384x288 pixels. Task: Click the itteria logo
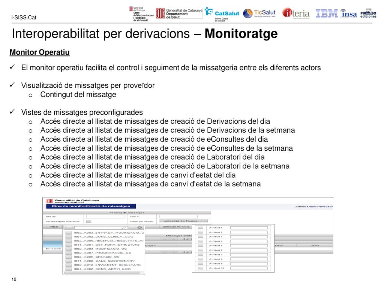[296, 13]
